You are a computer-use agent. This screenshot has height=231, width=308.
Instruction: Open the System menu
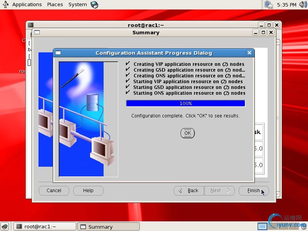click(78, 5)
